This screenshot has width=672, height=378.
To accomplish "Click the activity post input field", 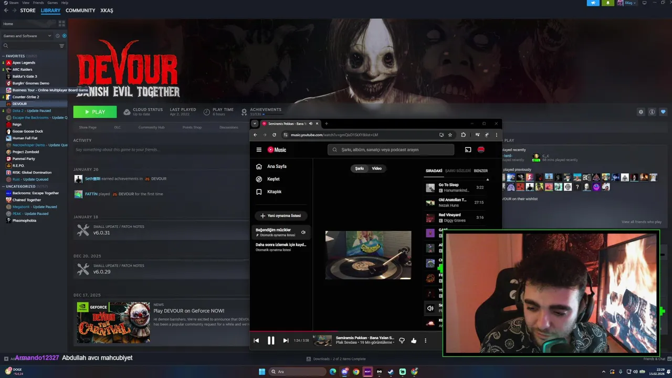I will [x=161, y=150].
